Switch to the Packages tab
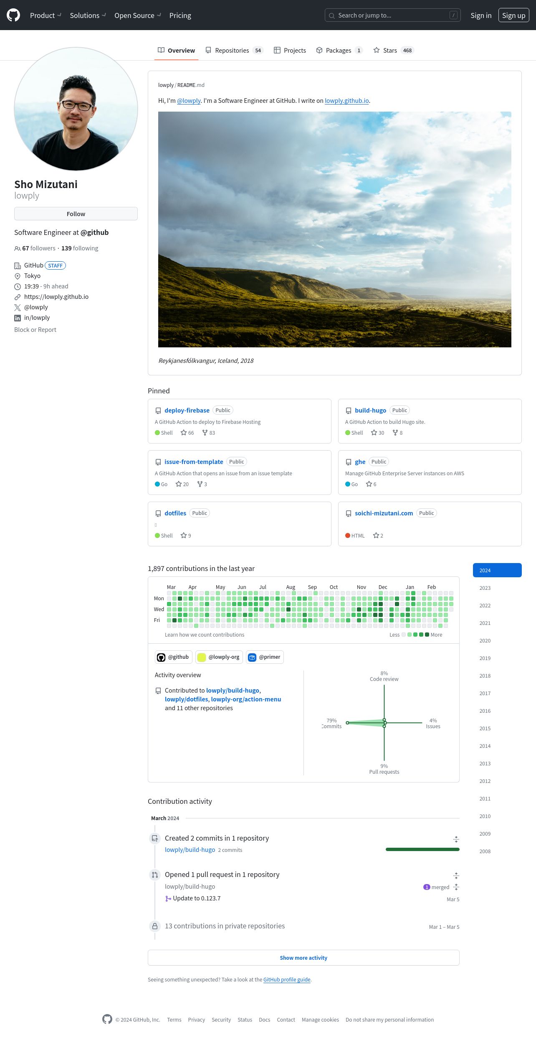The height and width of the screenshot is (1040, 536). click(339, 50)
